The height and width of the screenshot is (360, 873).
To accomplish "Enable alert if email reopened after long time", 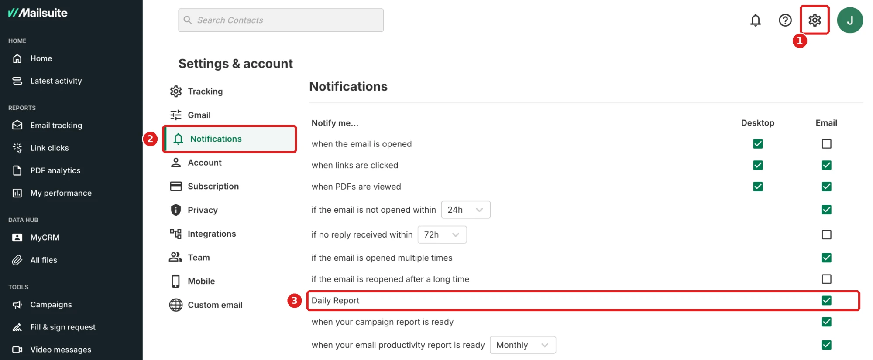I will [x=826, y=279].
